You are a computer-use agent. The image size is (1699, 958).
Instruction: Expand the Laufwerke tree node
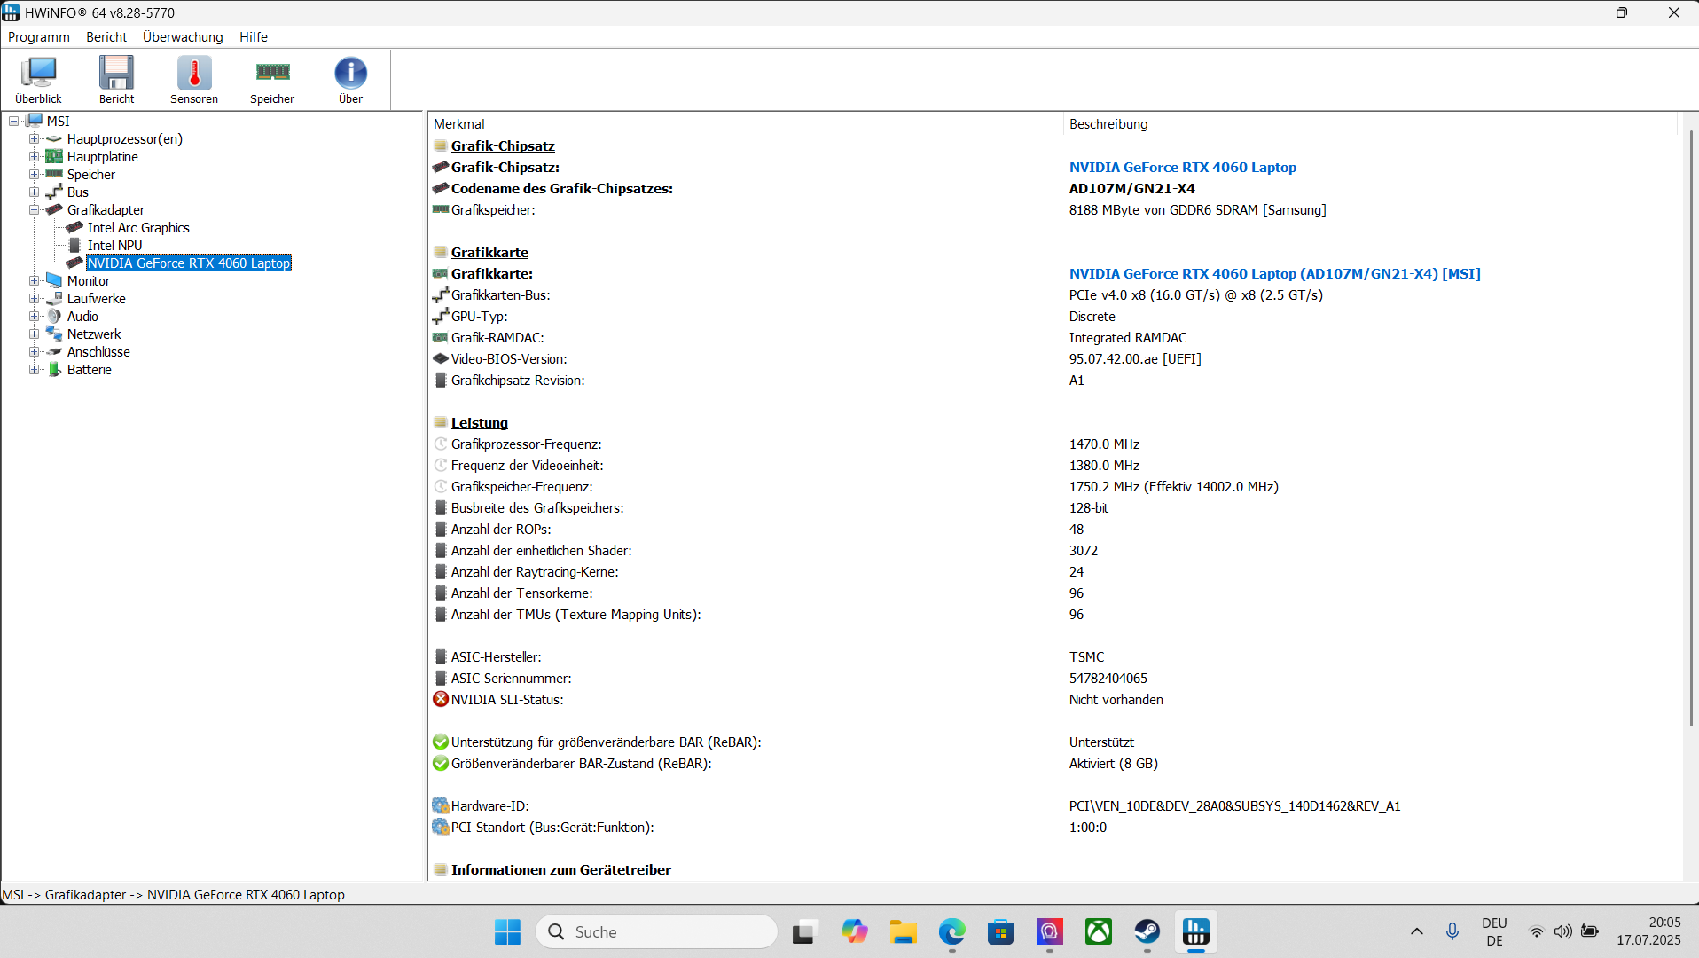click(x=34, y=299)
